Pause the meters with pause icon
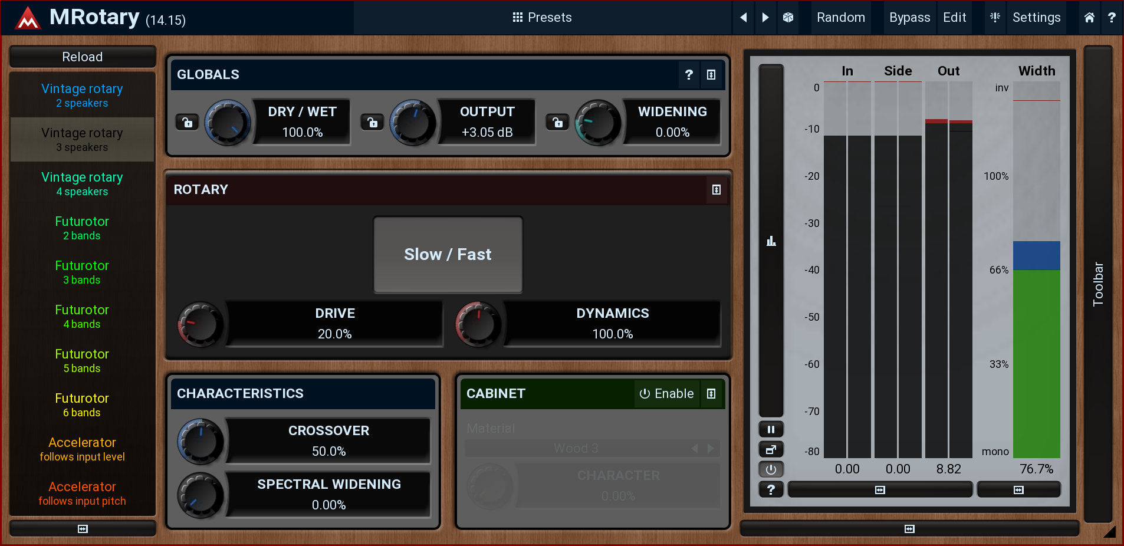This screenshot has height=546, width=1124. (771, 429)
